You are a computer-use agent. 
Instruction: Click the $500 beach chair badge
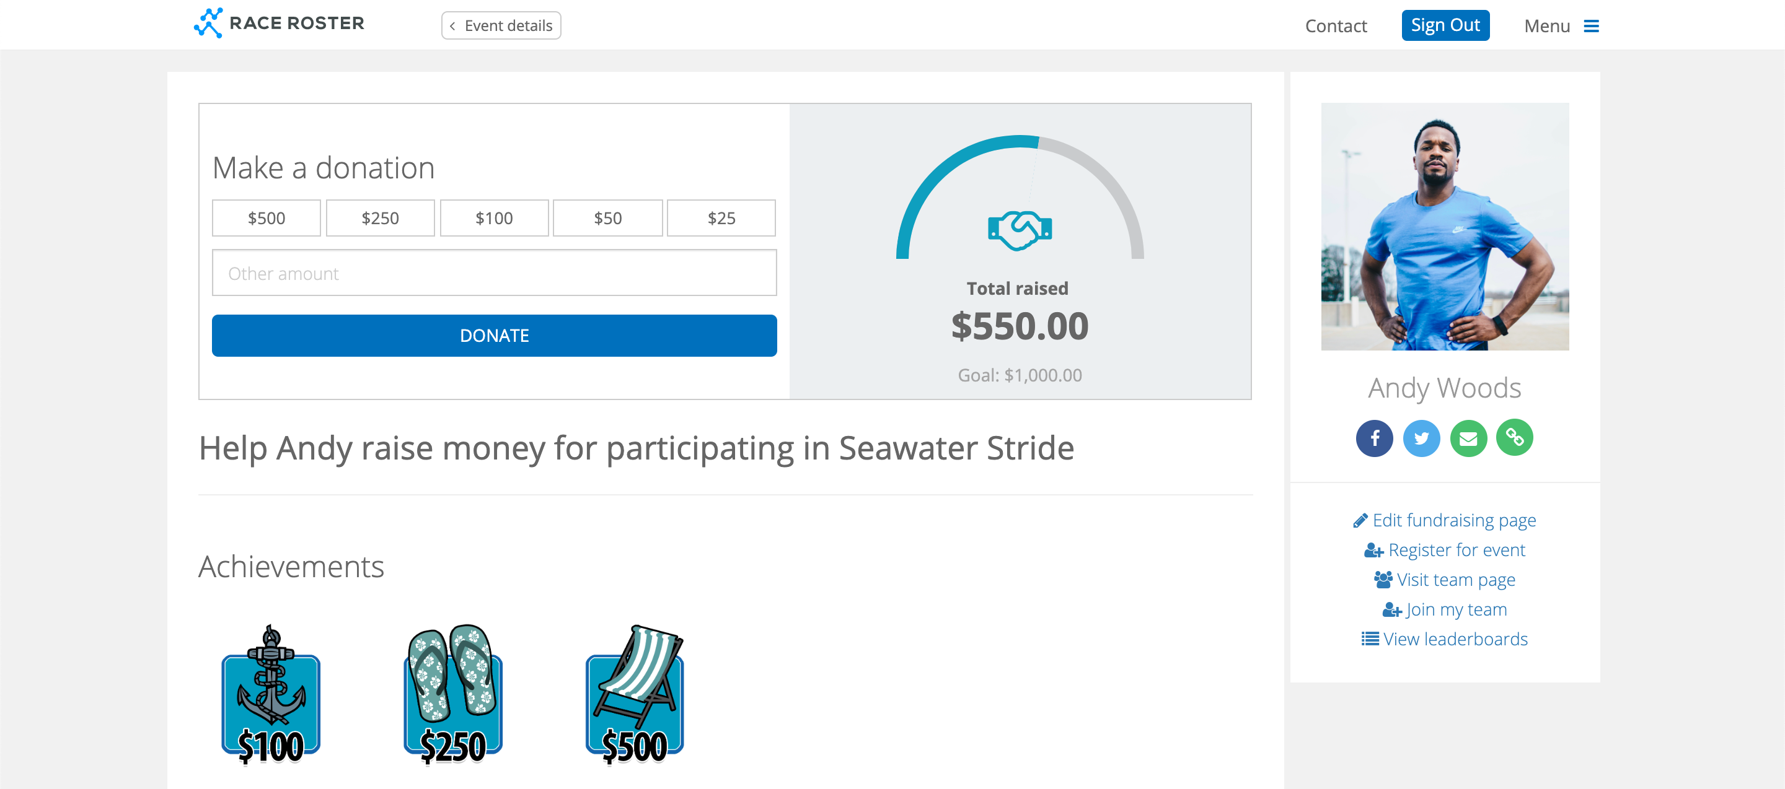coord(635,694)
